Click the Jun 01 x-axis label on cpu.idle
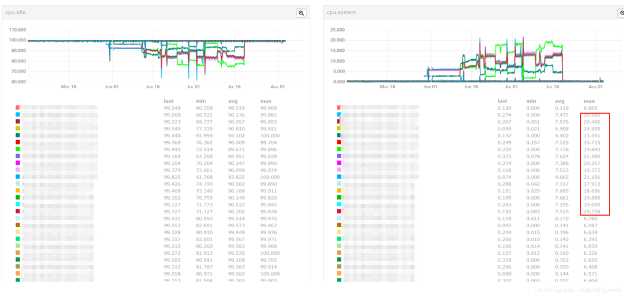 (x=112, y=87)
